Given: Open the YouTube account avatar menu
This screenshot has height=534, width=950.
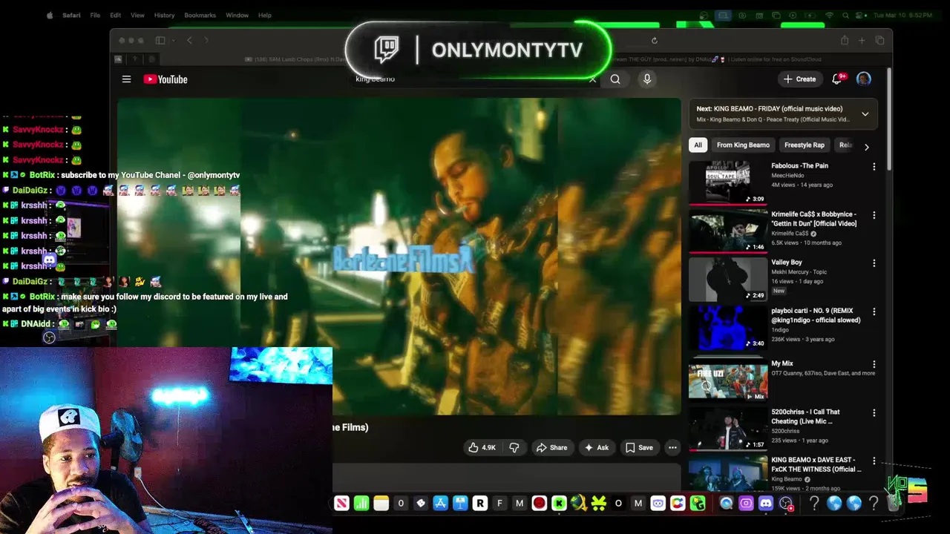Looking at the screenshot, I should pyautogui.click(x=864, y=79).
